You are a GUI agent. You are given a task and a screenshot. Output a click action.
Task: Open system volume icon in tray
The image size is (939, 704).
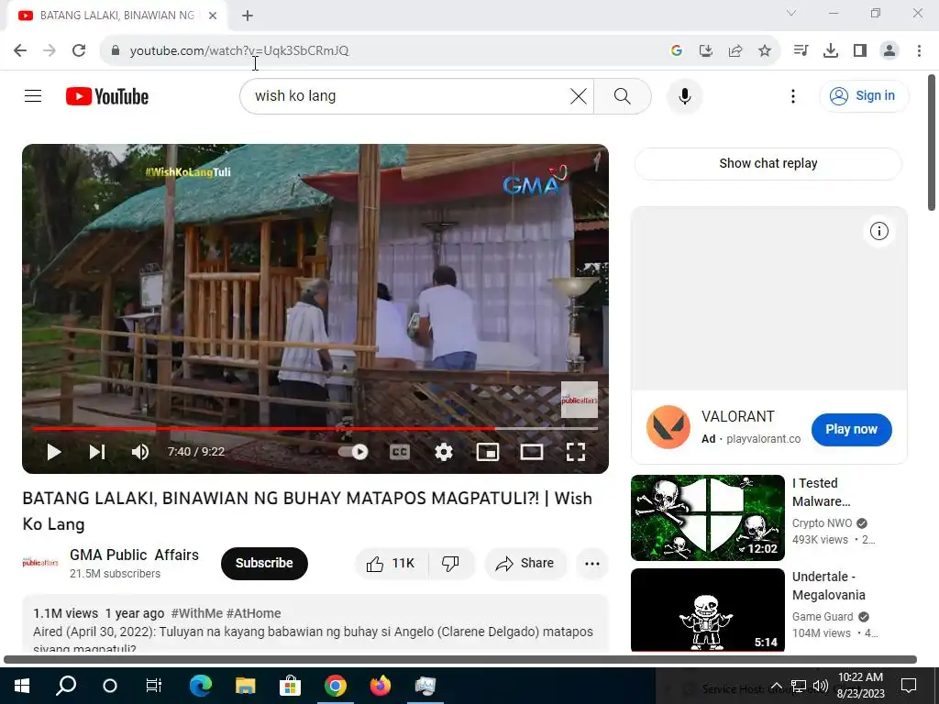tap(821, 686)
